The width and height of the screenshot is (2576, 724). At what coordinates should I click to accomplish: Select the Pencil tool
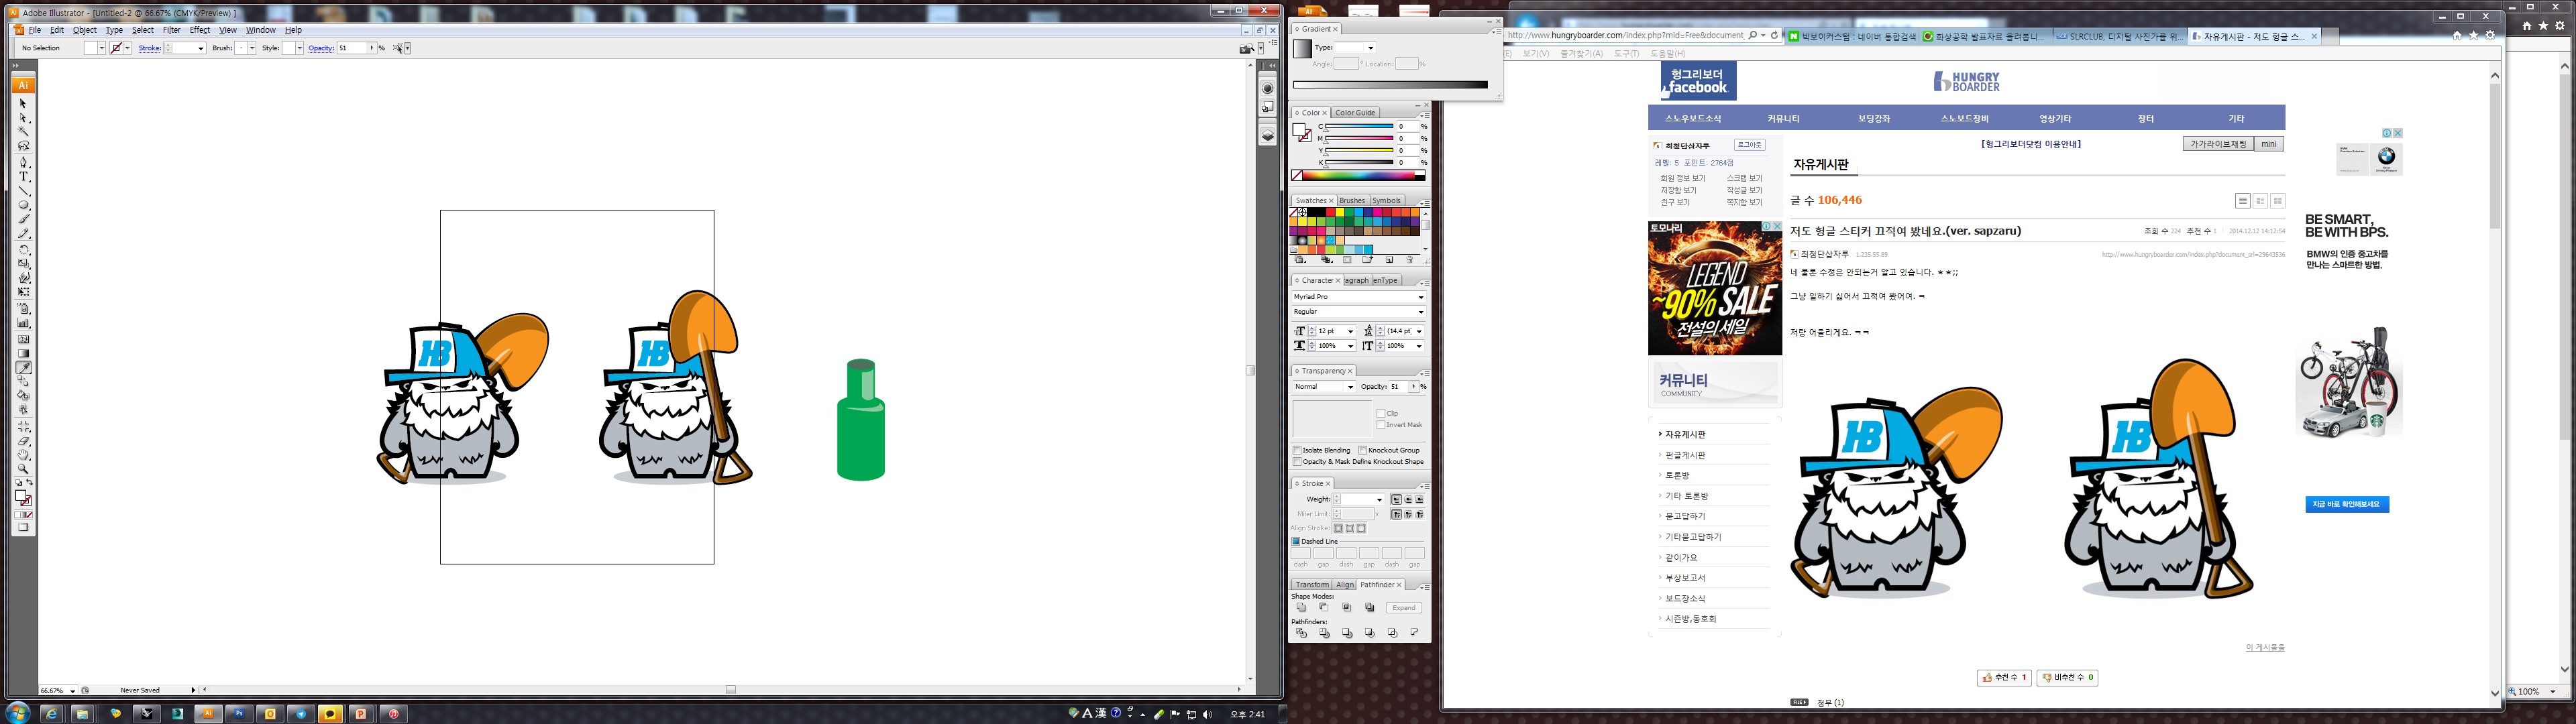[23, 234]
